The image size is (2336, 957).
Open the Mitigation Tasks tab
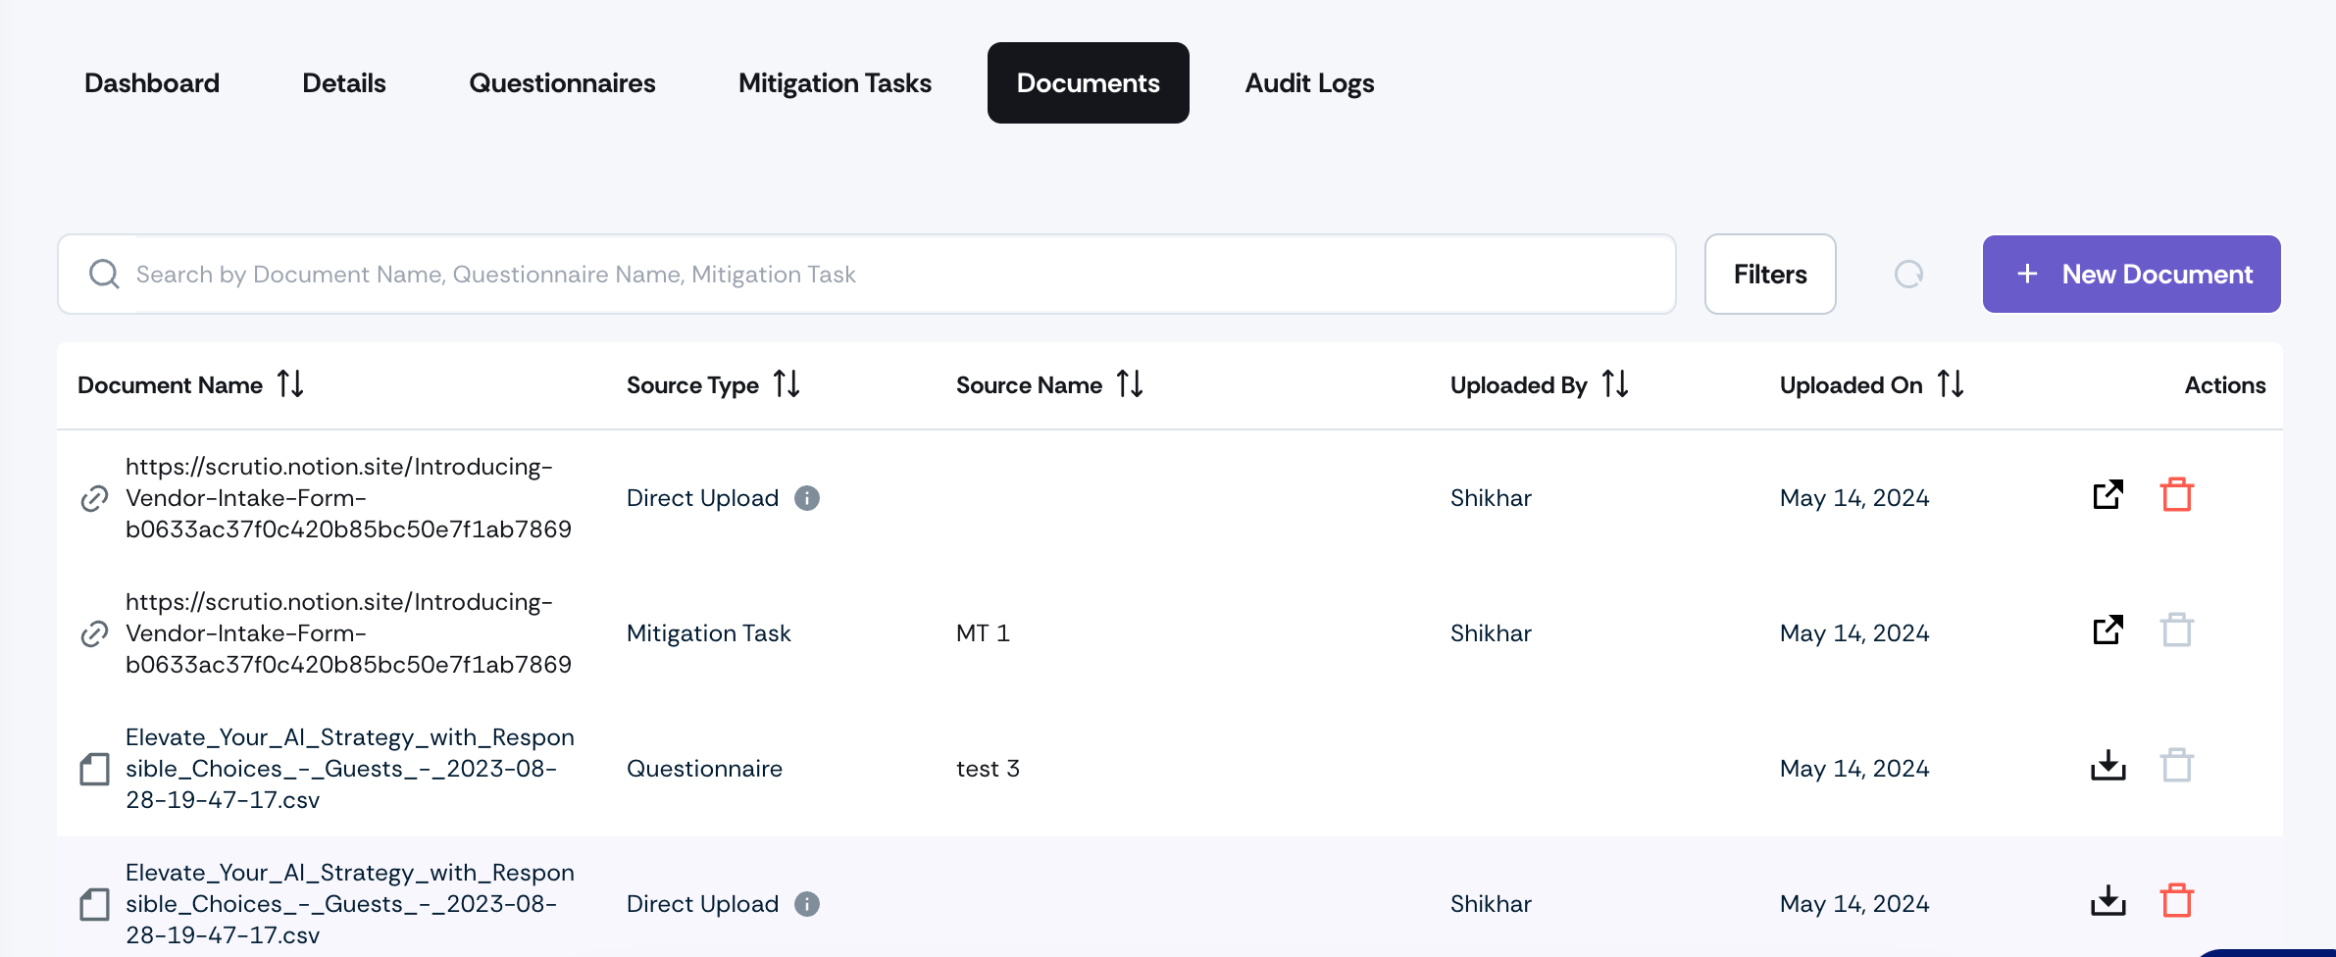[x=835, y=83]
